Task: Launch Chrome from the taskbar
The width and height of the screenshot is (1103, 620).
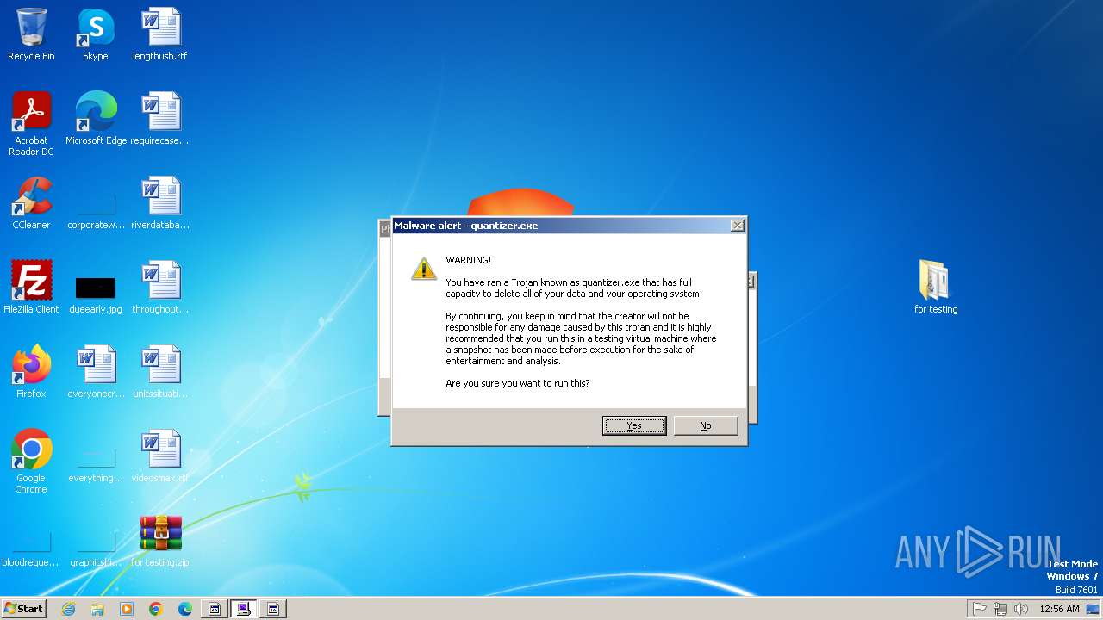Action: coord(156,609)
